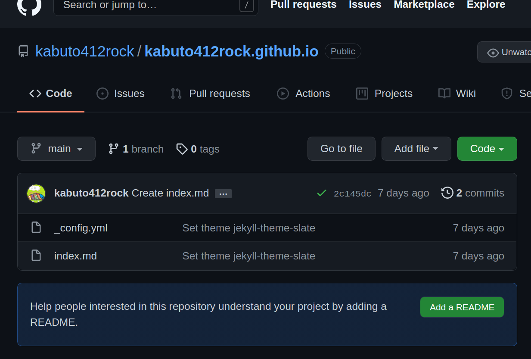Click the file icon next to _config.yml
This screenshot has width=531, height=359.
[36, 228]
